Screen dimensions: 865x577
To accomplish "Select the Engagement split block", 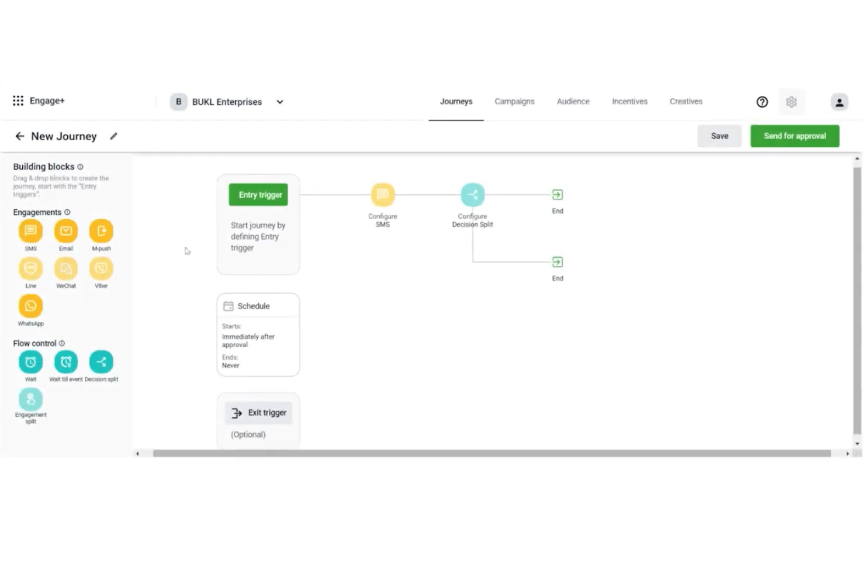I will 30,399.
